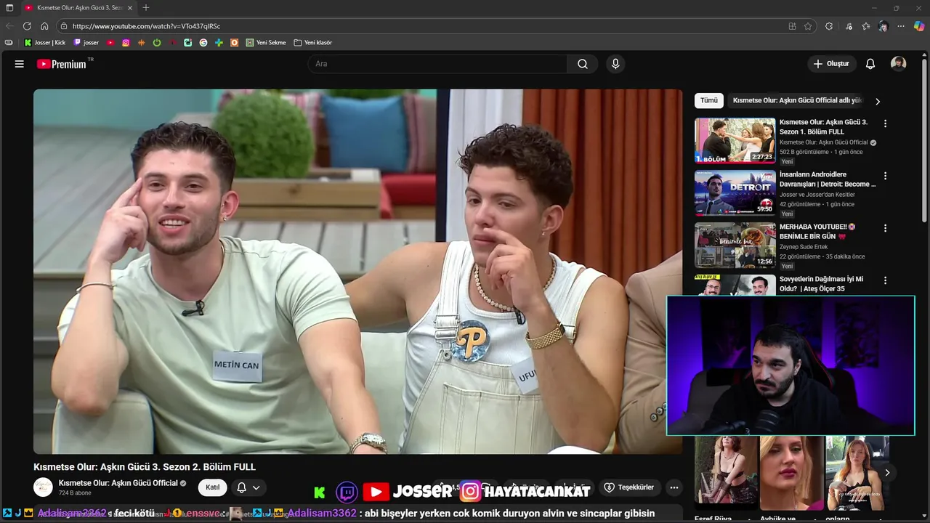
Task: Select the Tümü filter chip
Action: point(709,101)
